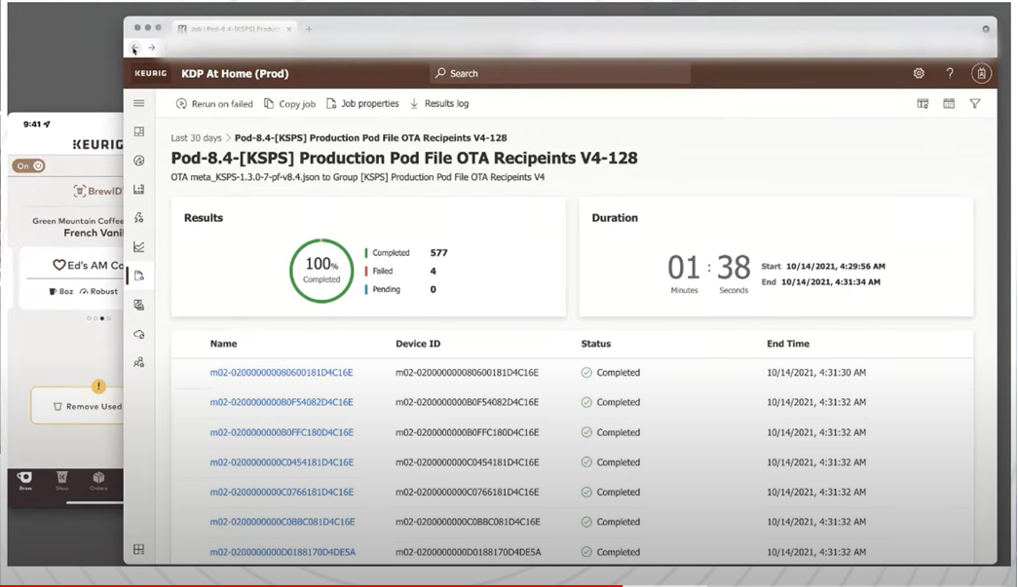Open the cloud icon in the sidebar
Viewport: 1018px width, 587px height.
pyautogui.click(x=139, y=334)
